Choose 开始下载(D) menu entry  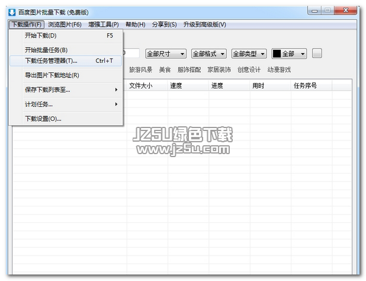click(66, 36)
